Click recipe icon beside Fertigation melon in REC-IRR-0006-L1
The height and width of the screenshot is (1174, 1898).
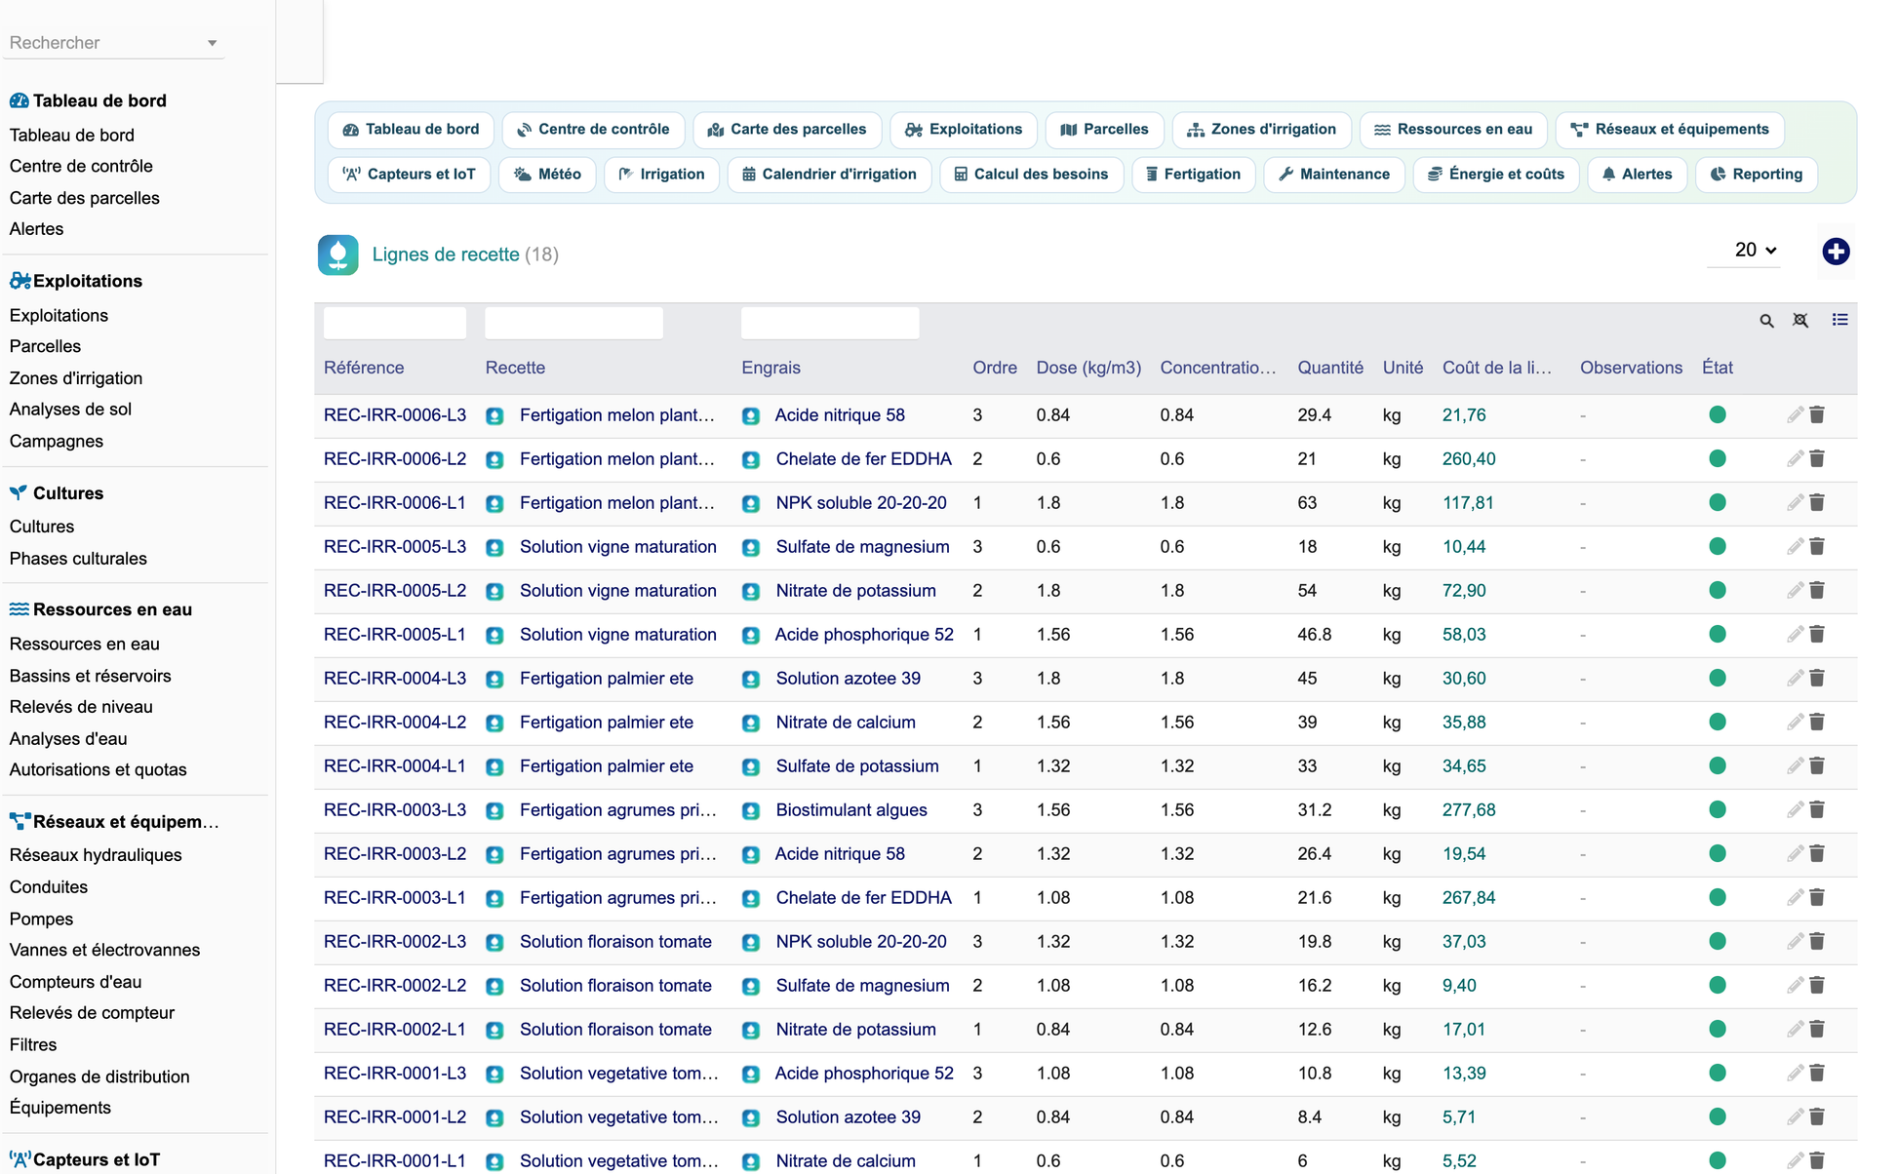click(495, 504)
